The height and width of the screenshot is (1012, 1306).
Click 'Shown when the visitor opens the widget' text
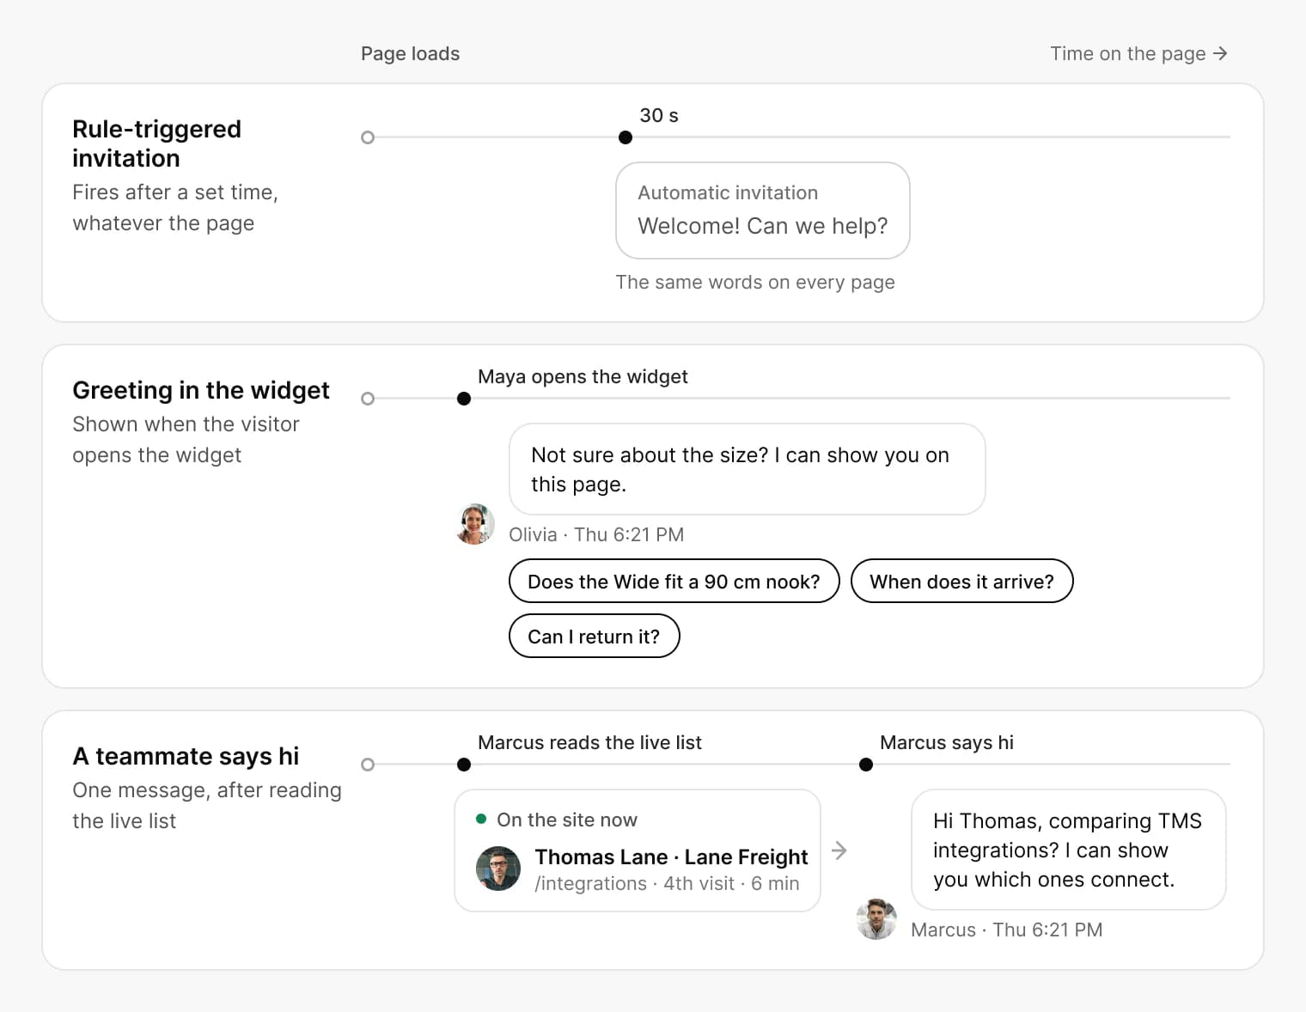[186, 439]
